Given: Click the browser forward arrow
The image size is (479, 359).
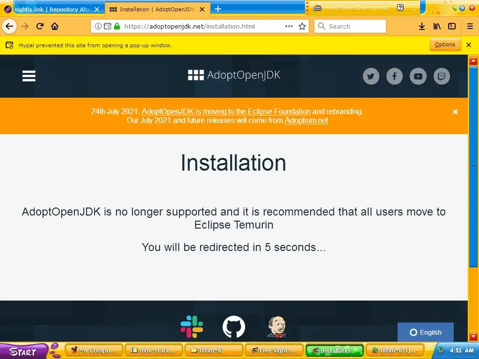Looking at the screenshot, I should click(x=25, y=26).
